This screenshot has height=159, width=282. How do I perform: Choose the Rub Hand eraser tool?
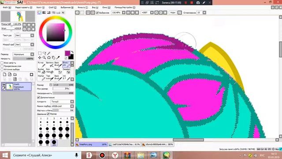tap(50, 71)
